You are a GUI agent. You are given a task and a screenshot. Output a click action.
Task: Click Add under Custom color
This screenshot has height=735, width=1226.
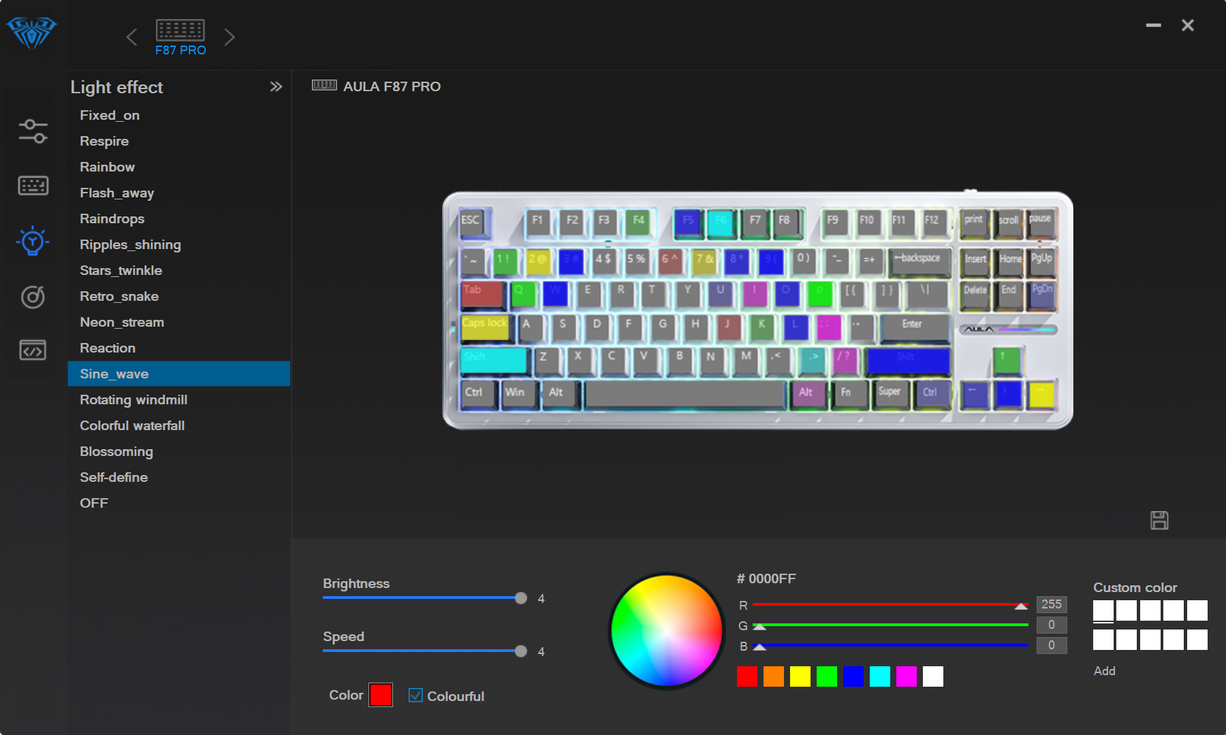coord(1104,670)
